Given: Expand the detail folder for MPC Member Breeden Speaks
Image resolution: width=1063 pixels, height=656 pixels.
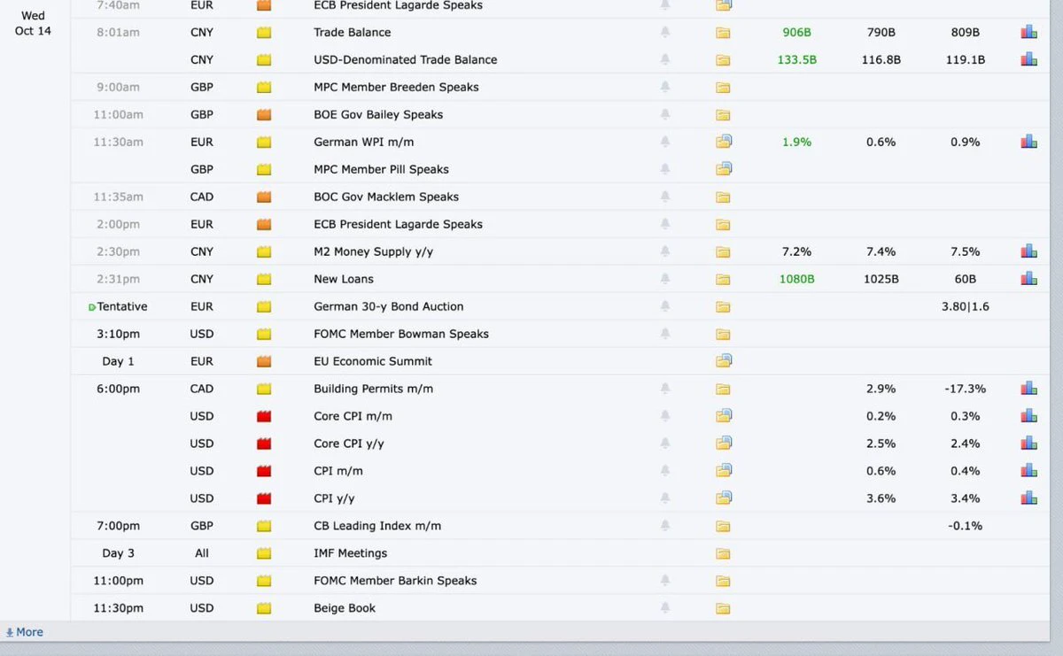Looking at the screenshot, I should (723, 87).
